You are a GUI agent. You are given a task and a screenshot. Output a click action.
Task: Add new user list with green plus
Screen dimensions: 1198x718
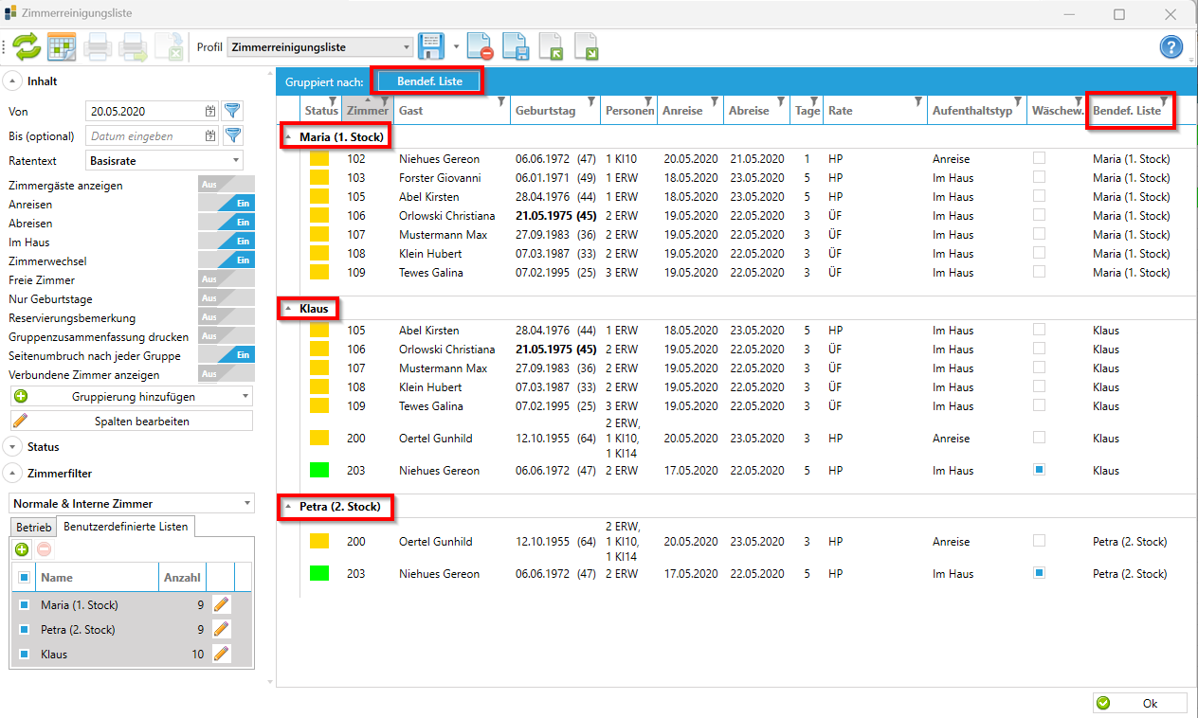click(x=22, y=548)
